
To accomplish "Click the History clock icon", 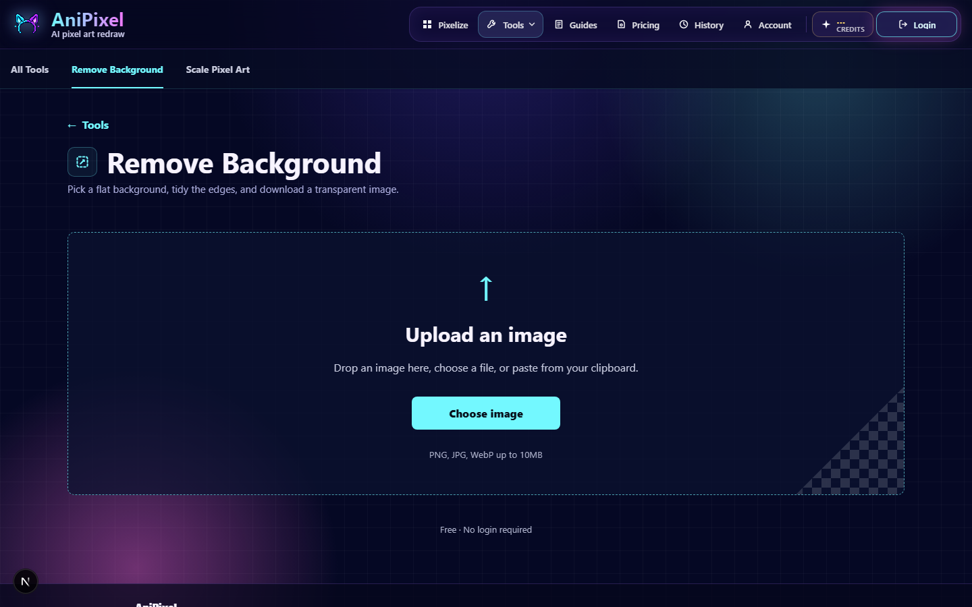I will pyautogui.click(x=684, y=24).
